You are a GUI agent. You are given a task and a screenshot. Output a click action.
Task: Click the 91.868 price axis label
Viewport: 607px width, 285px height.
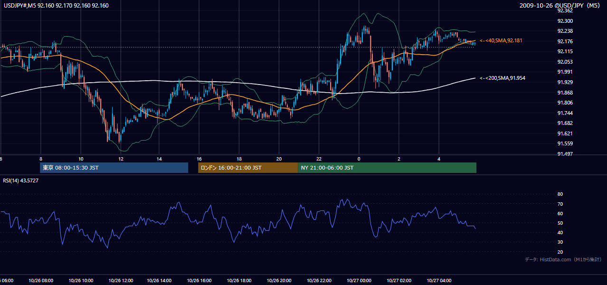tap(565, 93)
